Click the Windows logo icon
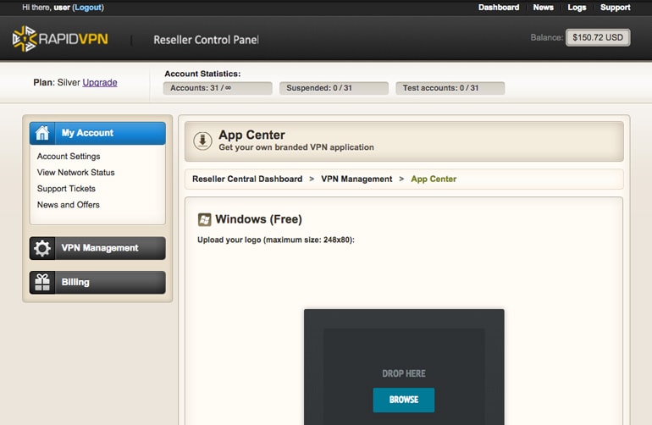 [204, 219]
